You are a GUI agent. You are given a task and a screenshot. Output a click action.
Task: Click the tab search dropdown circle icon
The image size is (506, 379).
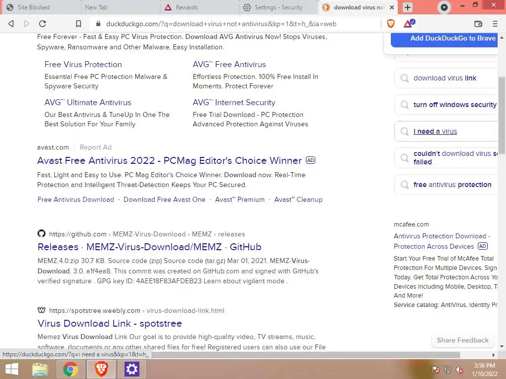444,7
